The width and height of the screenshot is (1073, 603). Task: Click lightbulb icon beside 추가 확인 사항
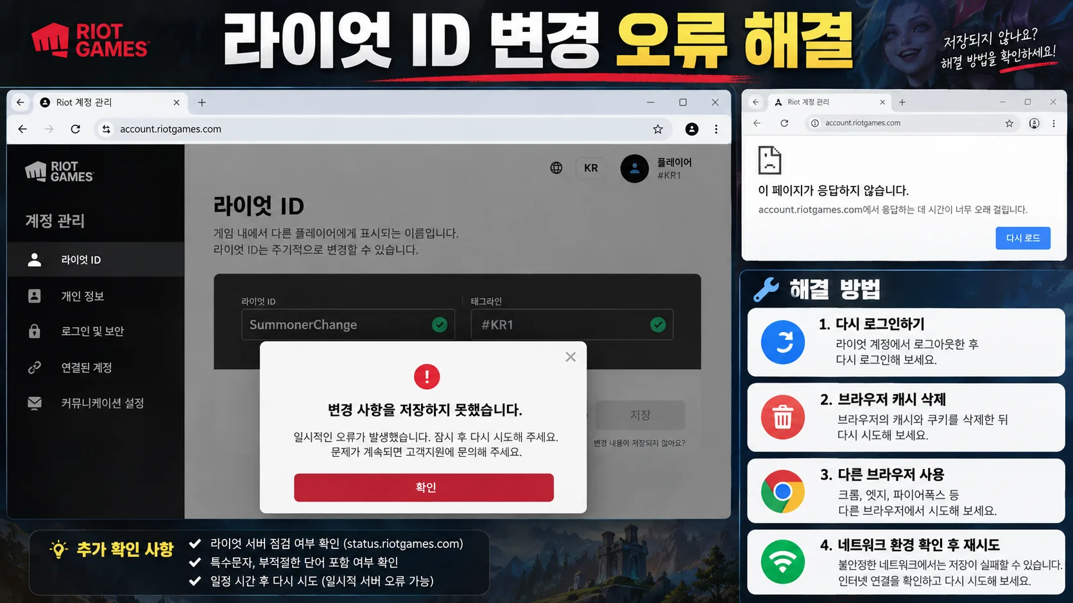(58, 549)
